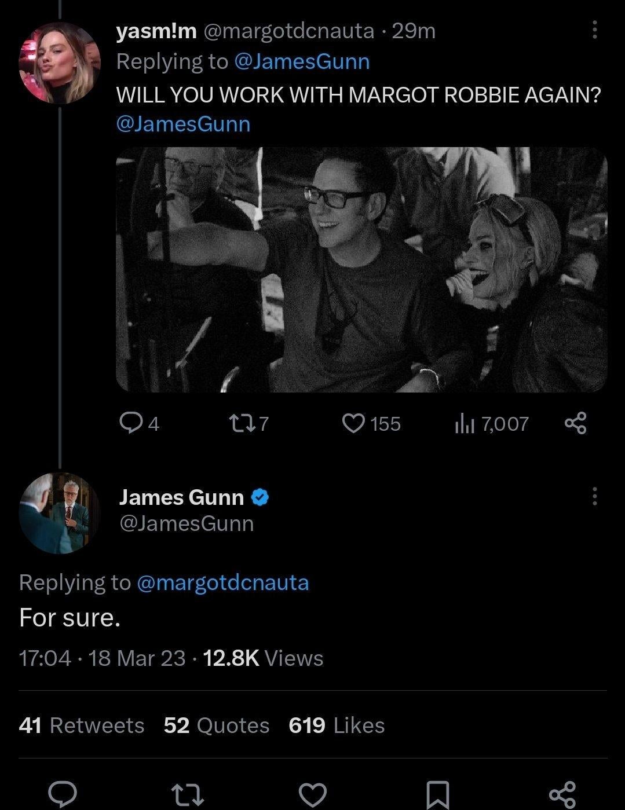Viewport: 625px width, 810px height.
Task: Open James Gunn's profile avatar
Action: click(60, 513)
